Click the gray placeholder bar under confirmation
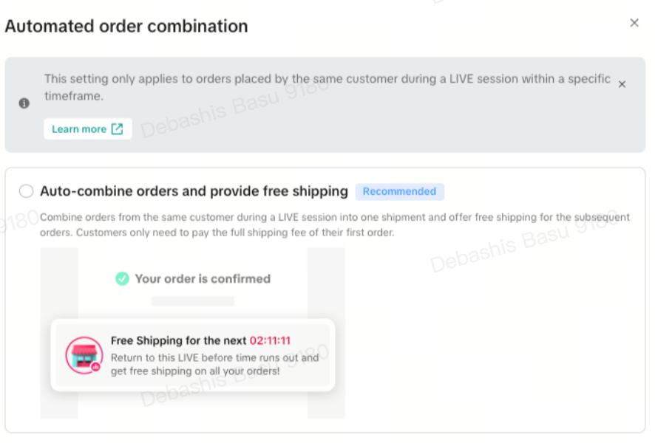The width and height of the screenshot is (655, 443). [x=192, y=301]
